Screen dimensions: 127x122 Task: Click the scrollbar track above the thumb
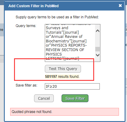click(x=97, y=40)
